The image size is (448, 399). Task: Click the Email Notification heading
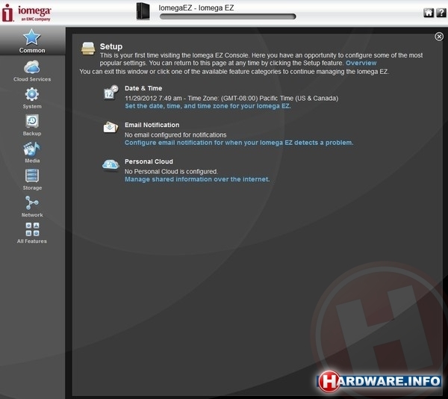152,125
